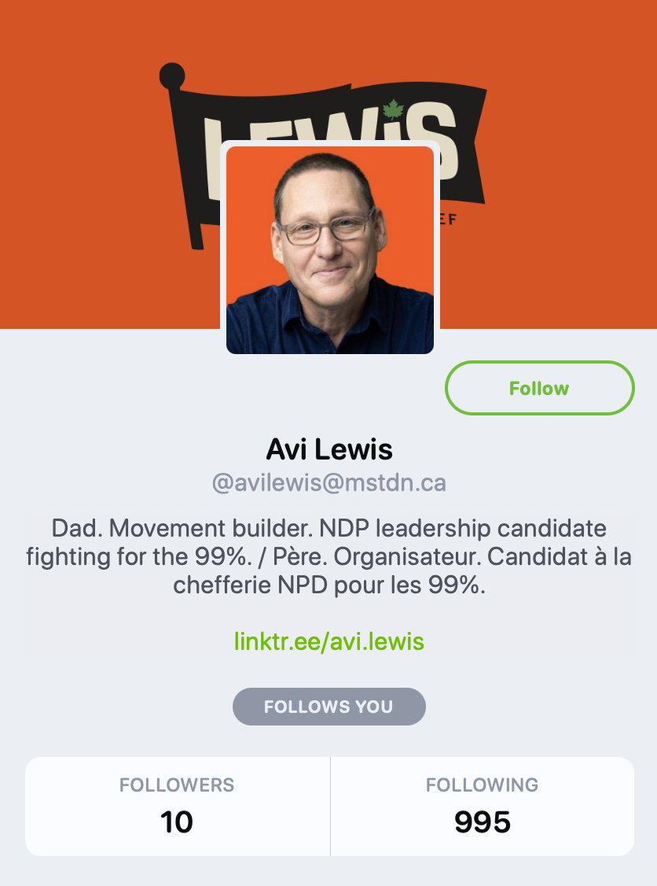Select the @avilewis@mstdn.ca handle

point(328,482)
